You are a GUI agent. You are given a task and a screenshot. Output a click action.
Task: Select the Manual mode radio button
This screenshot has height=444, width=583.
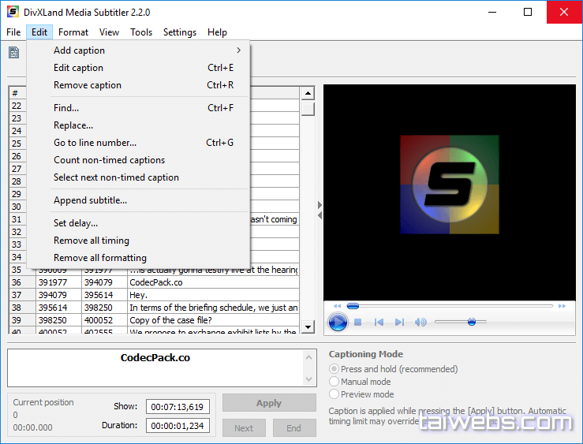coord(334,382)
